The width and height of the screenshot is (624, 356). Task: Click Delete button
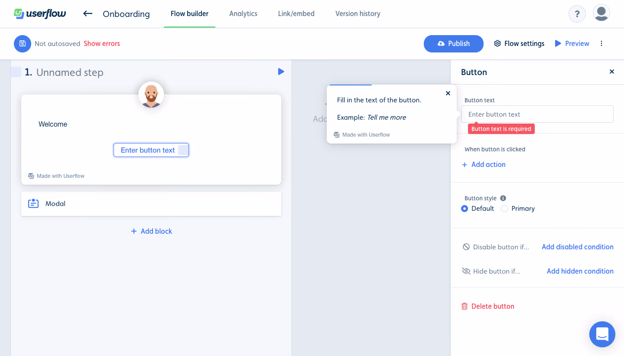pyautogui.click(x=488, y=306)
